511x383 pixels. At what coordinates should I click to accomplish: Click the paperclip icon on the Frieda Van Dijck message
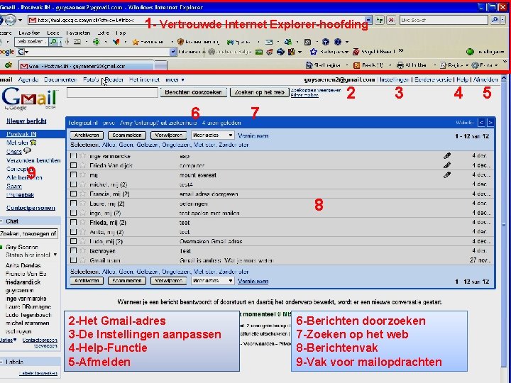447,165
